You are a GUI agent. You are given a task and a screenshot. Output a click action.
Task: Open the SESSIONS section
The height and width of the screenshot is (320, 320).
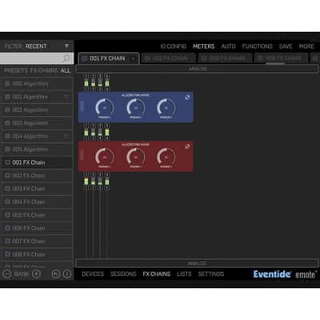(x=123, y=274)
